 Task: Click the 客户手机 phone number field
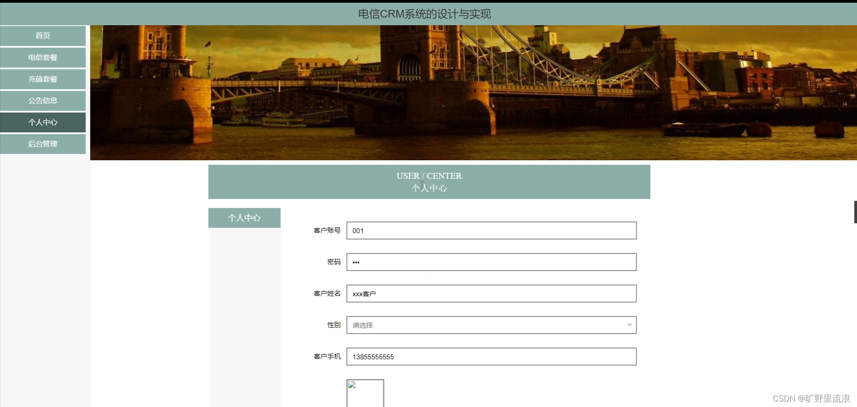pos(491,357)
